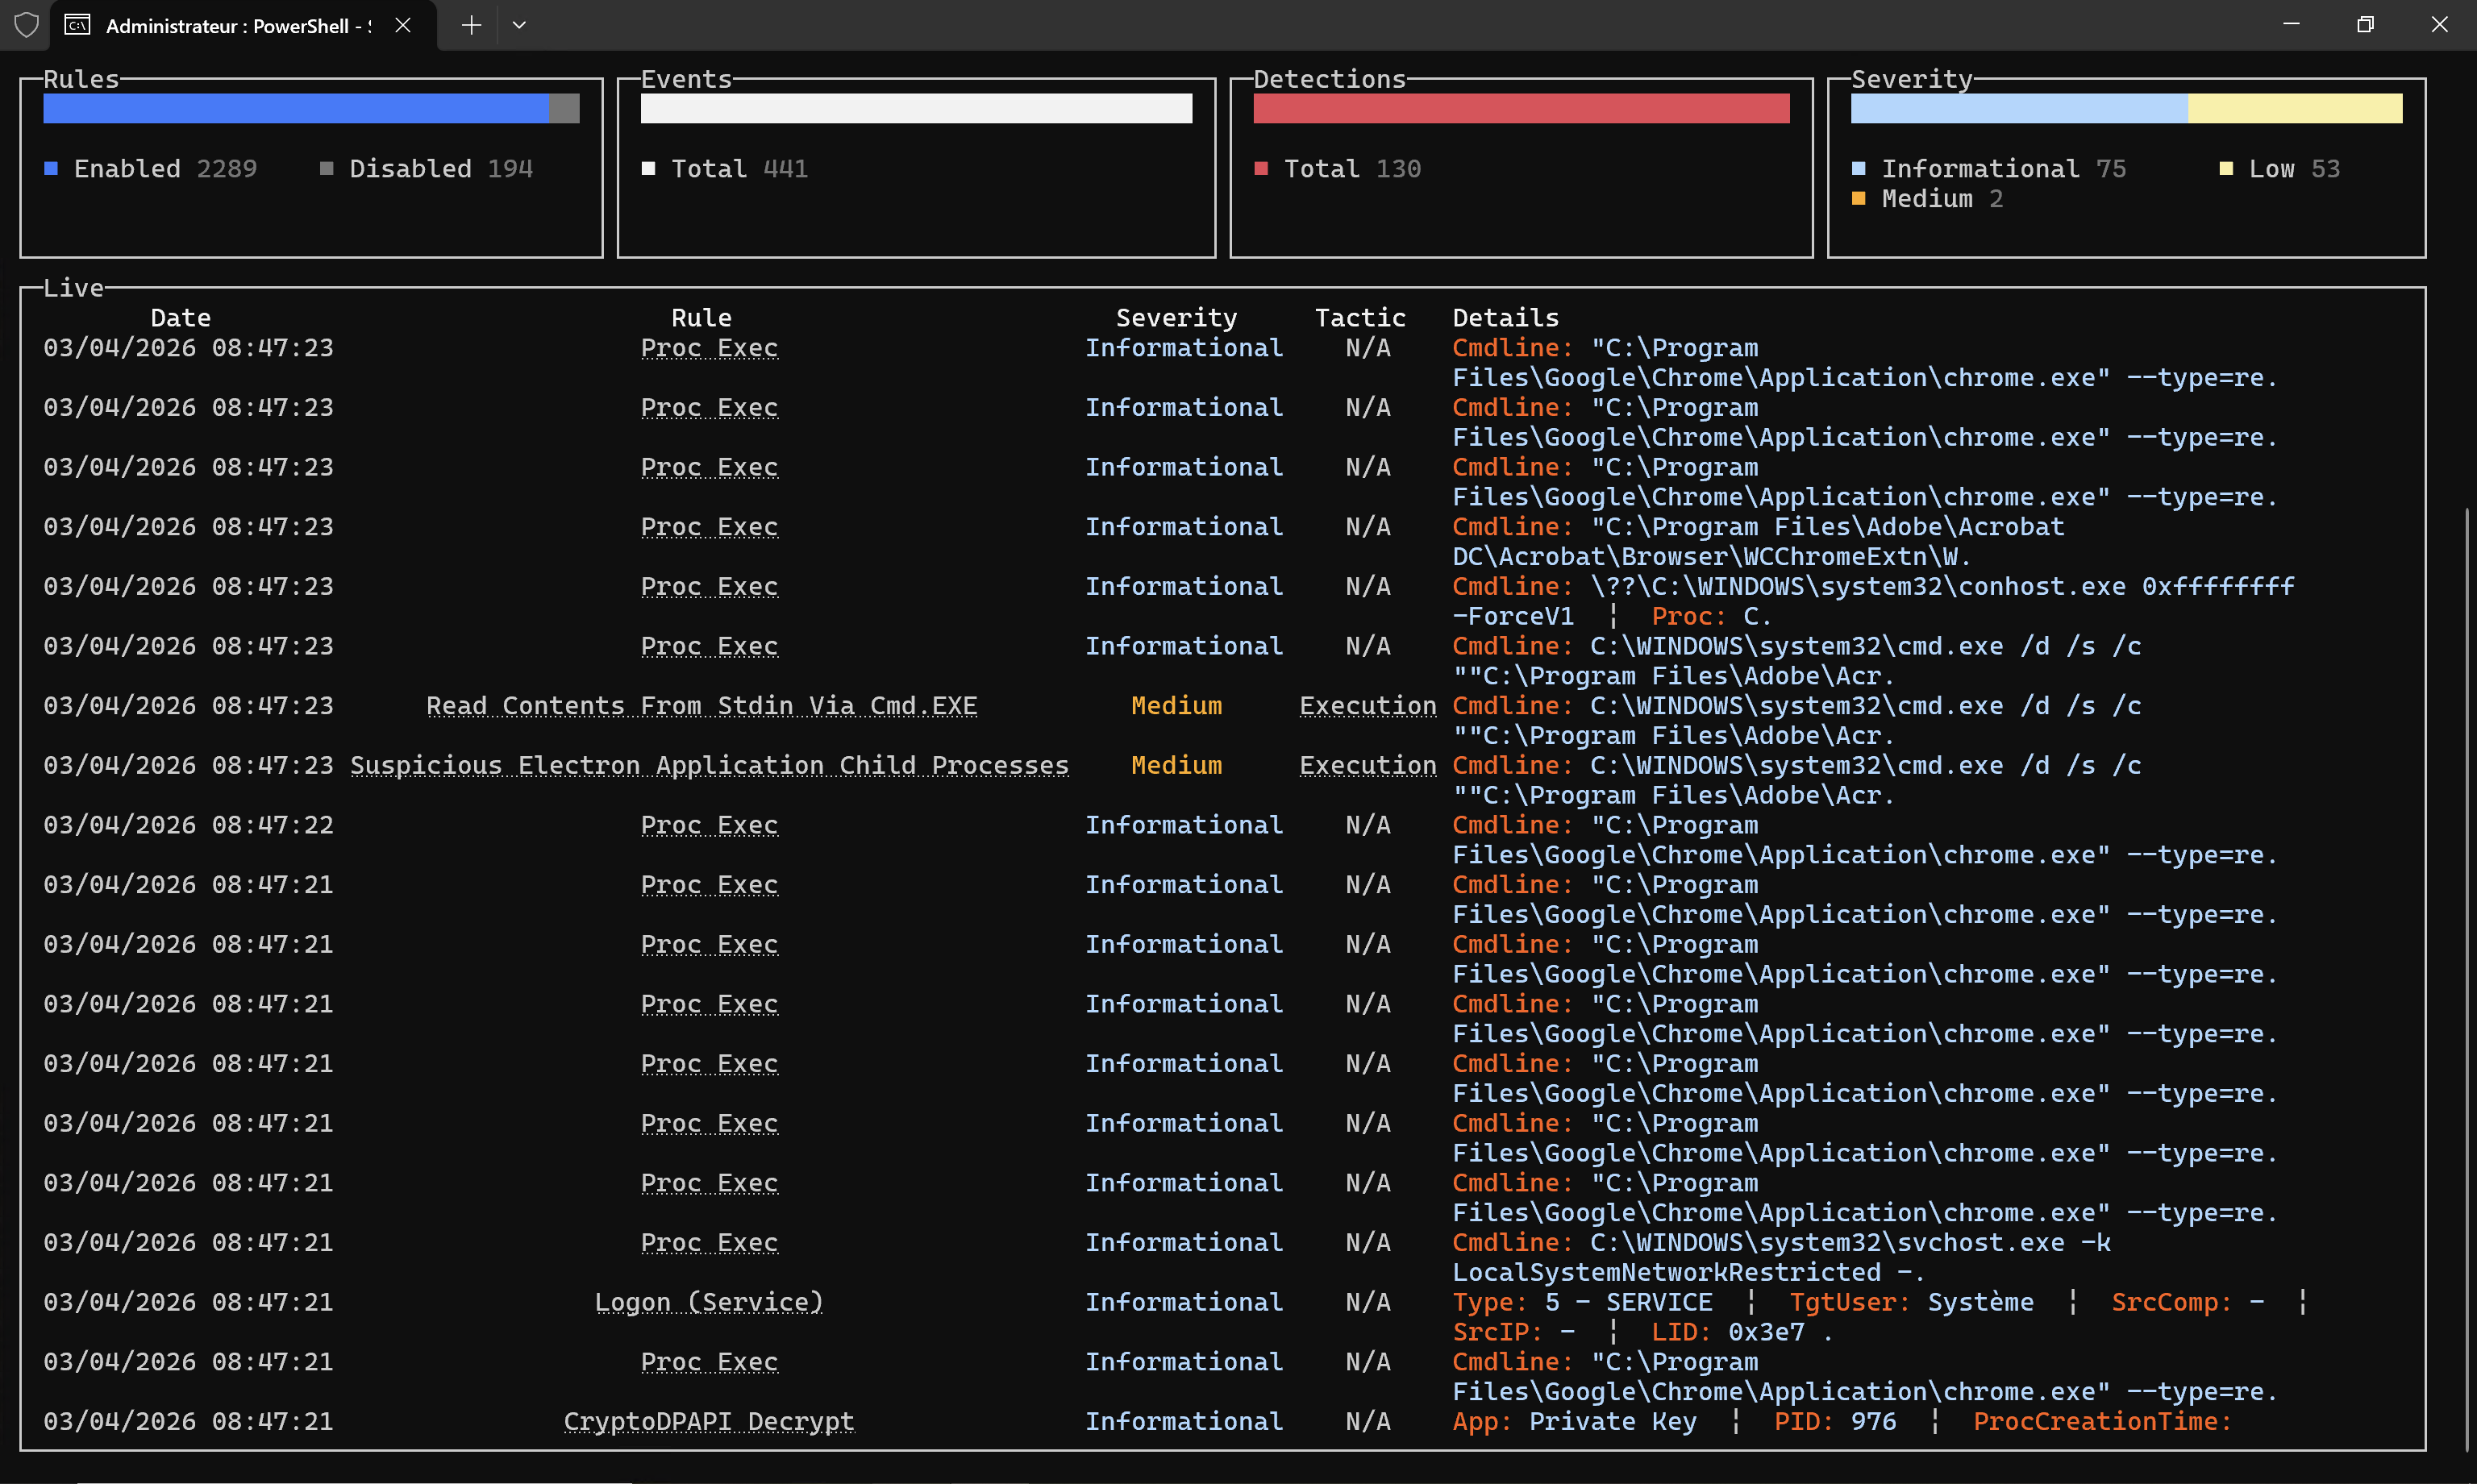
Task: Open the Read Contents From Stdin rule link
Action: point(701,706)
